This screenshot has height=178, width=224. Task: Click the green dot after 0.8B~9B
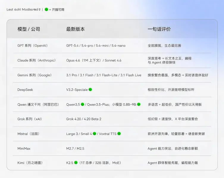point(139,104)
